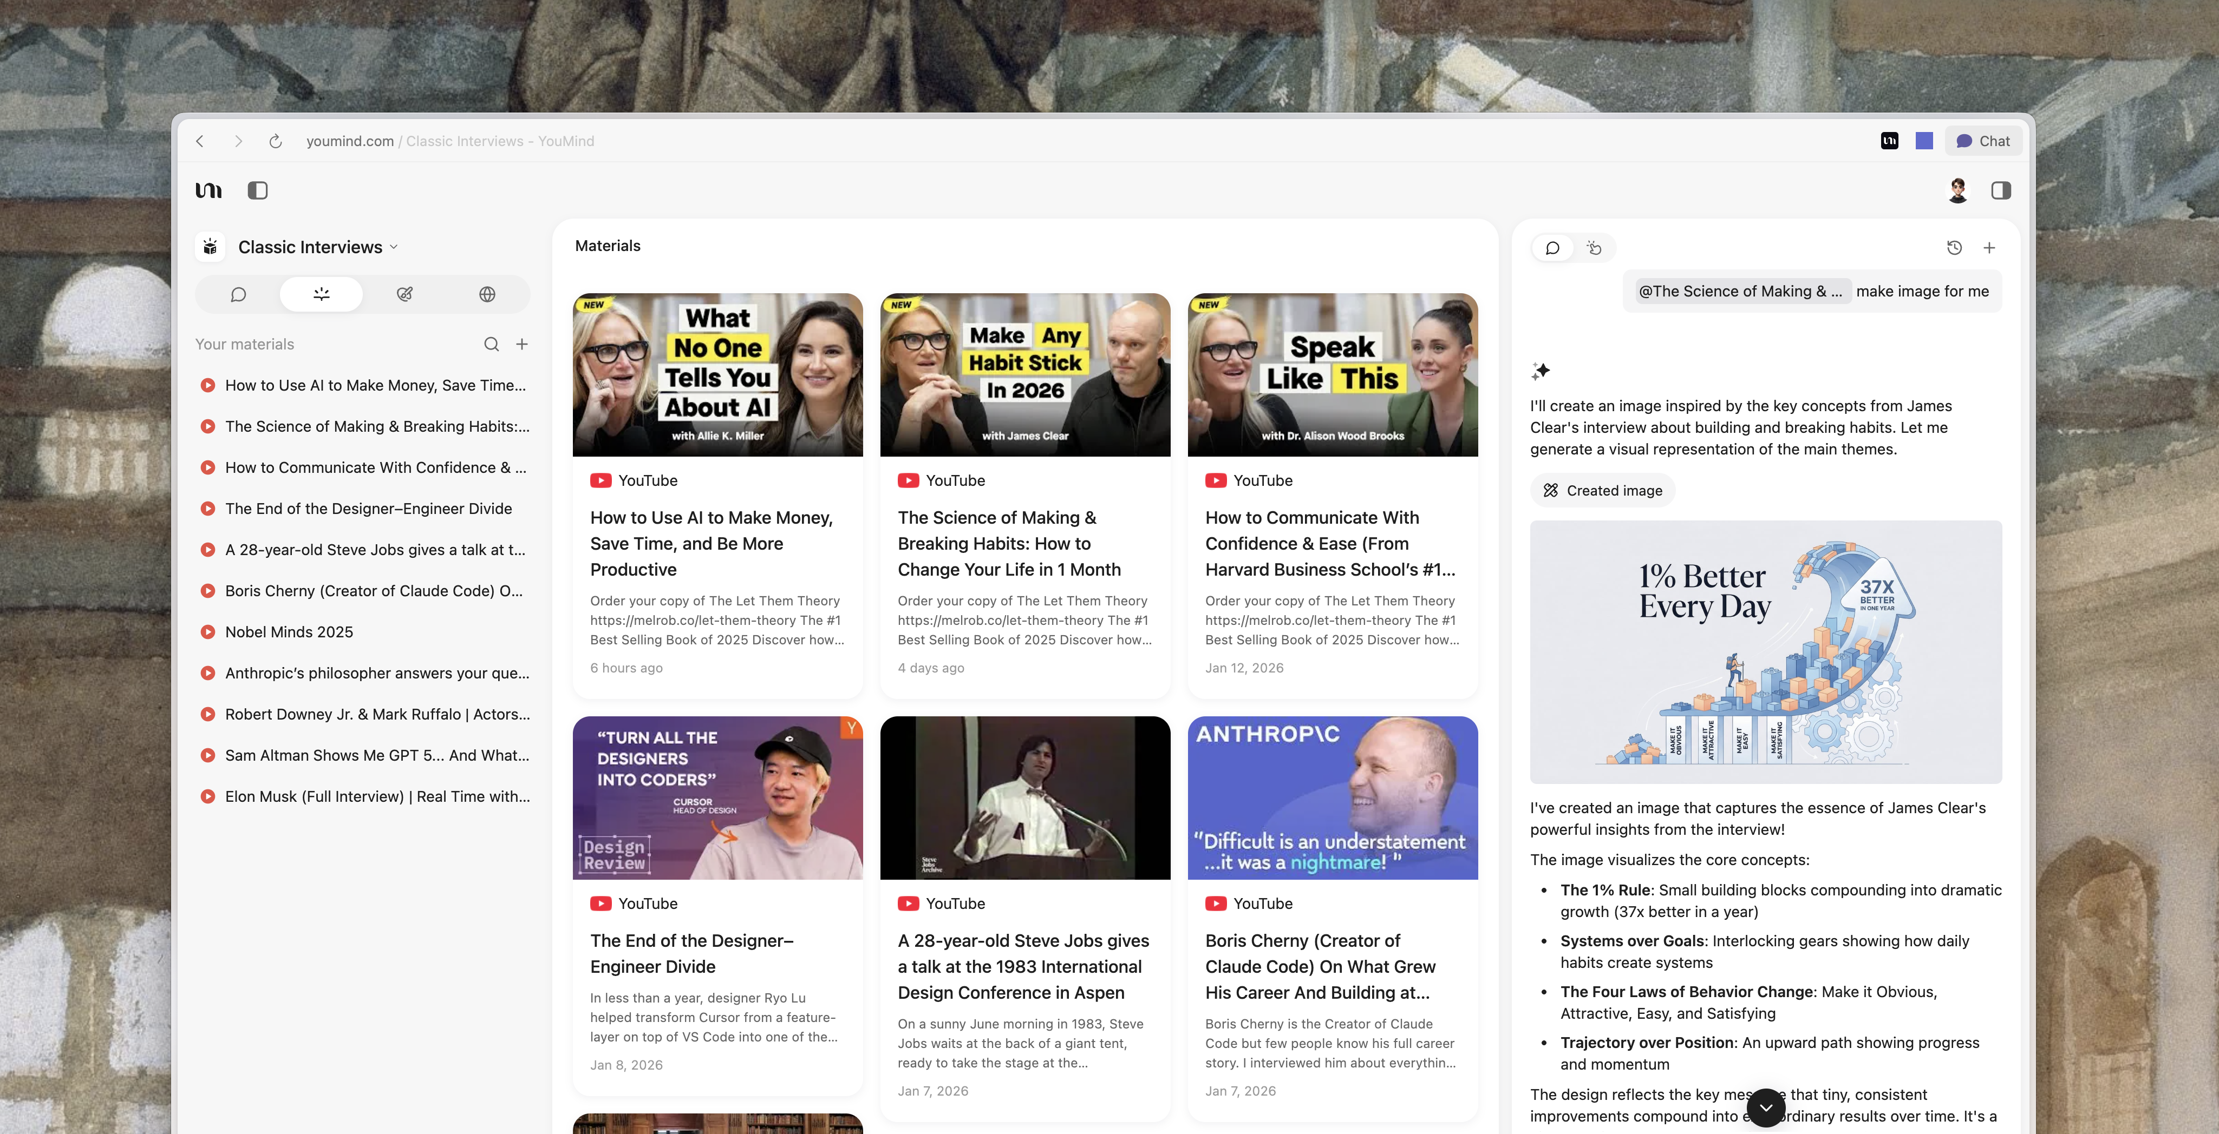Image resolution: width=2219 pixels, height=1134 pixels.
Task: Start a new chat with the plus icon
Action: click(x=1990, y=248)
